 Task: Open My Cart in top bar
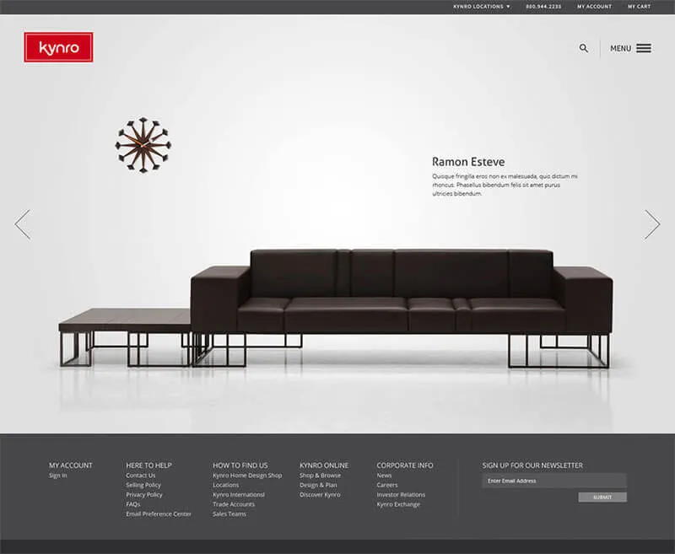pos(639,7)
